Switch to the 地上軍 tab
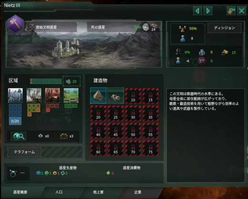The width and height of the screenshot is (248, 199). tap(98, 192)
